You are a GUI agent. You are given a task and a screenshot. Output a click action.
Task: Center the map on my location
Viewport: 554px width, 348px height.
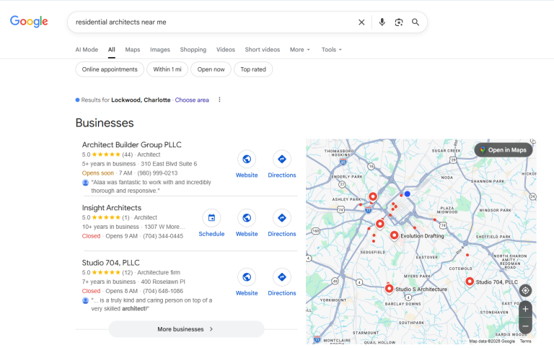coord(525,290)
